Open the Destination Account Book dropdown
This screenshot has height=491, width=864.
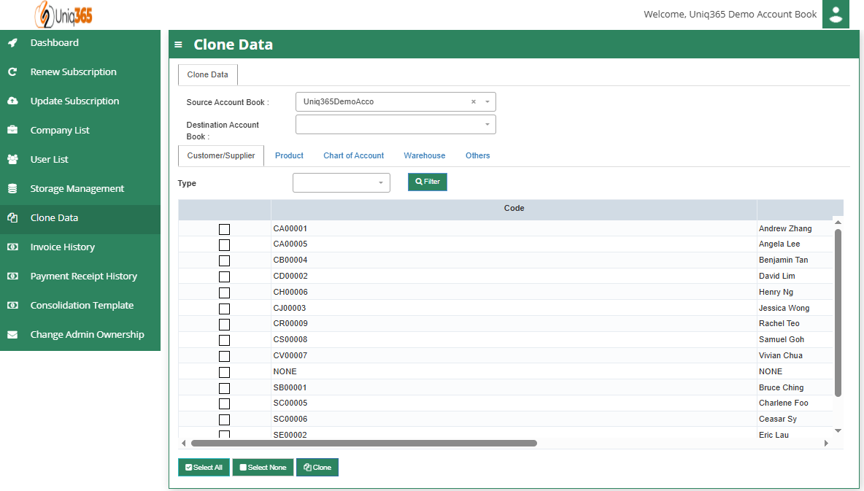(x=396, y=125)
